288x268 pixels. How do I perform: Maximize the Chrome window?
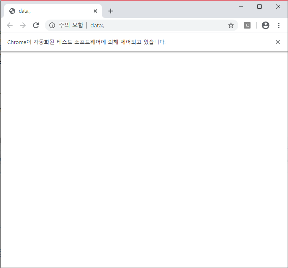(259, 7)
